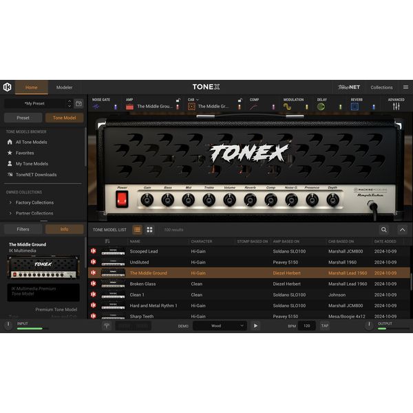Viewport: 413px width, 413px height.
Task: Adjust the Output level knob
Action: 369,325
